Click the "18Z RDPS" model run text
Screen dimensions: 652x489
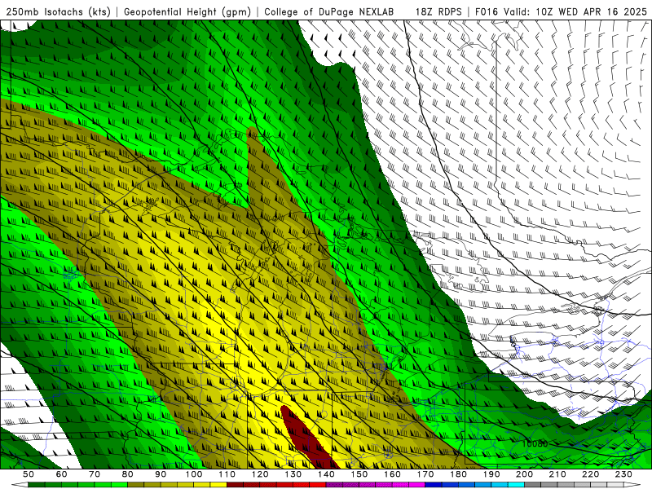(x=438, y=12)
